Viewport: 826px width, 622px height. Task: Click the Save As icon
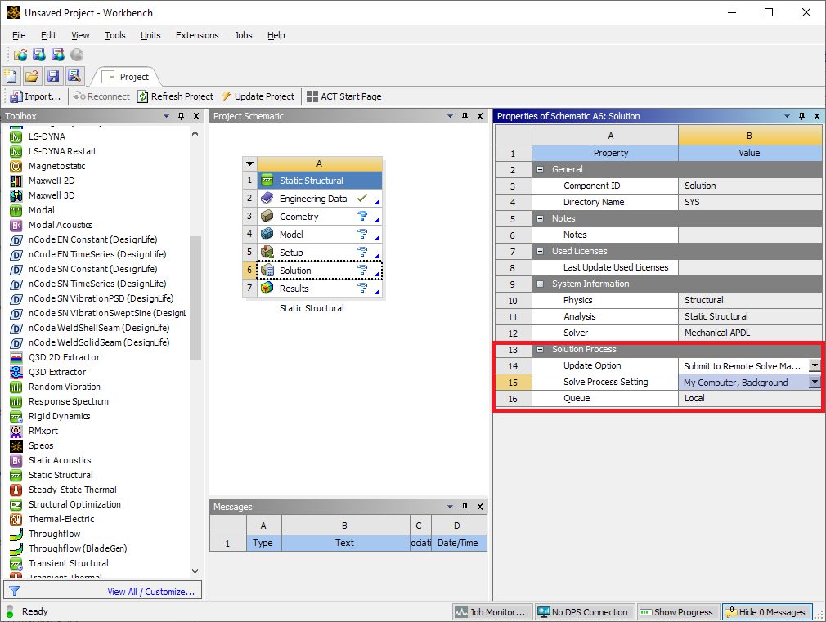point(74,76)
